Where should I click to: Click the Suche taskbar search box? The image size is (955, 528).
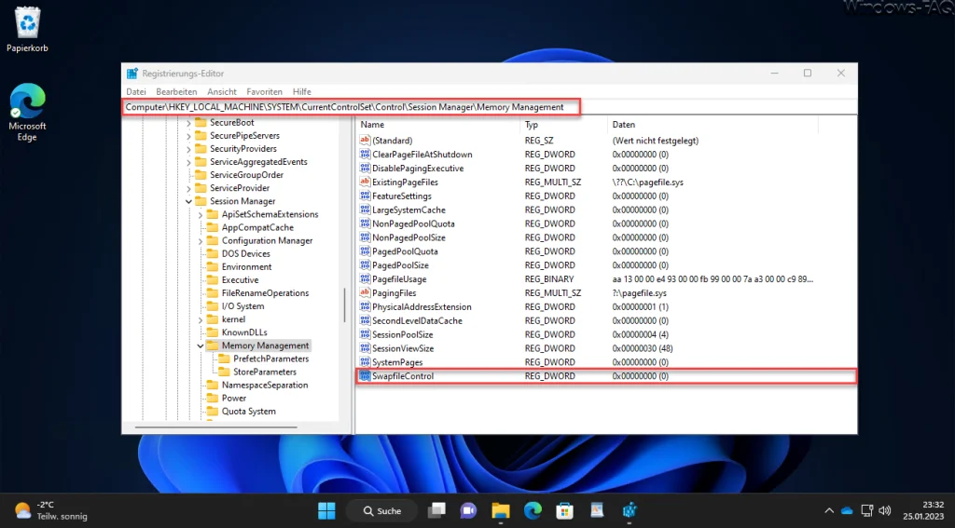(x=381, y=510)
